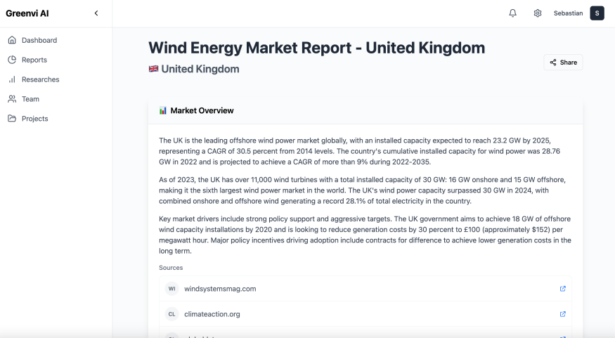
Task: Click the windsystemsmag.com source link
Action: [x=220, y=289]
